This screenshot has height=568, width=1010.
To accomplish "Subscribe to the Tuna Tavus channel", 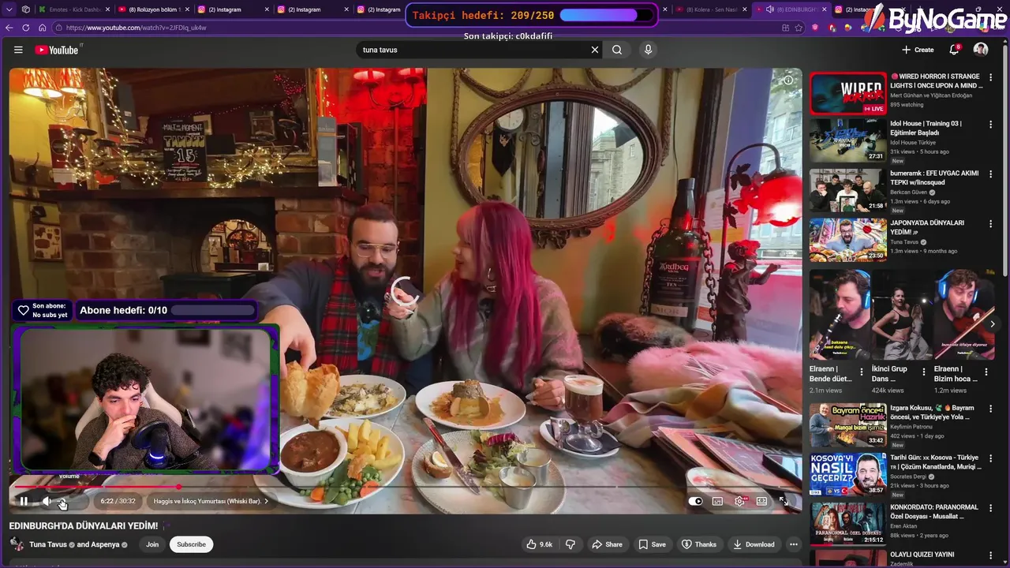I will [x=191, y=544].
